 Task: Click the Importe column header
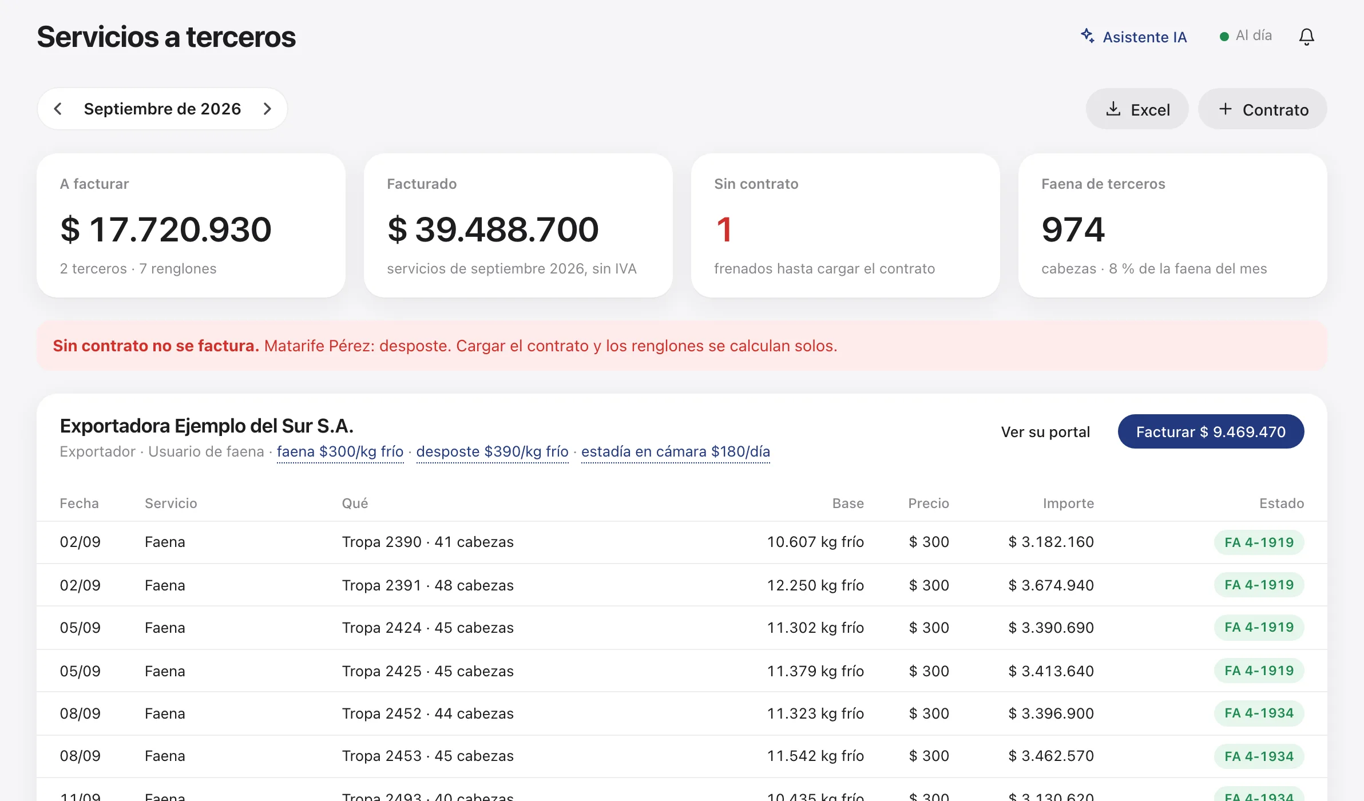pyautogui.click(x=1068, y=503)
